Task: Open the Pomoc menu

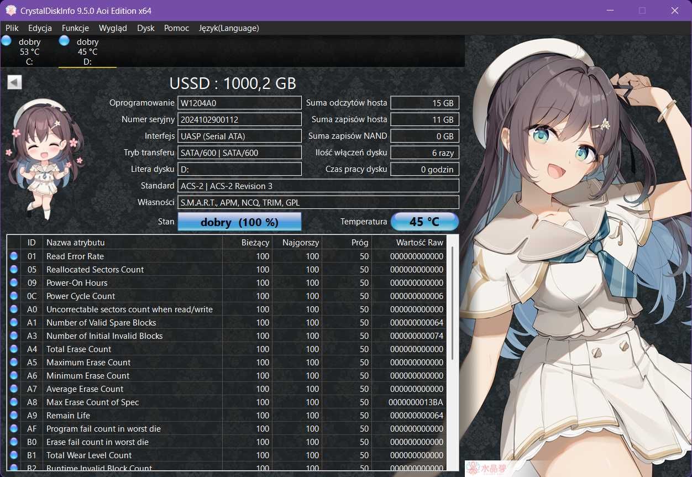Action: [176, 28]
